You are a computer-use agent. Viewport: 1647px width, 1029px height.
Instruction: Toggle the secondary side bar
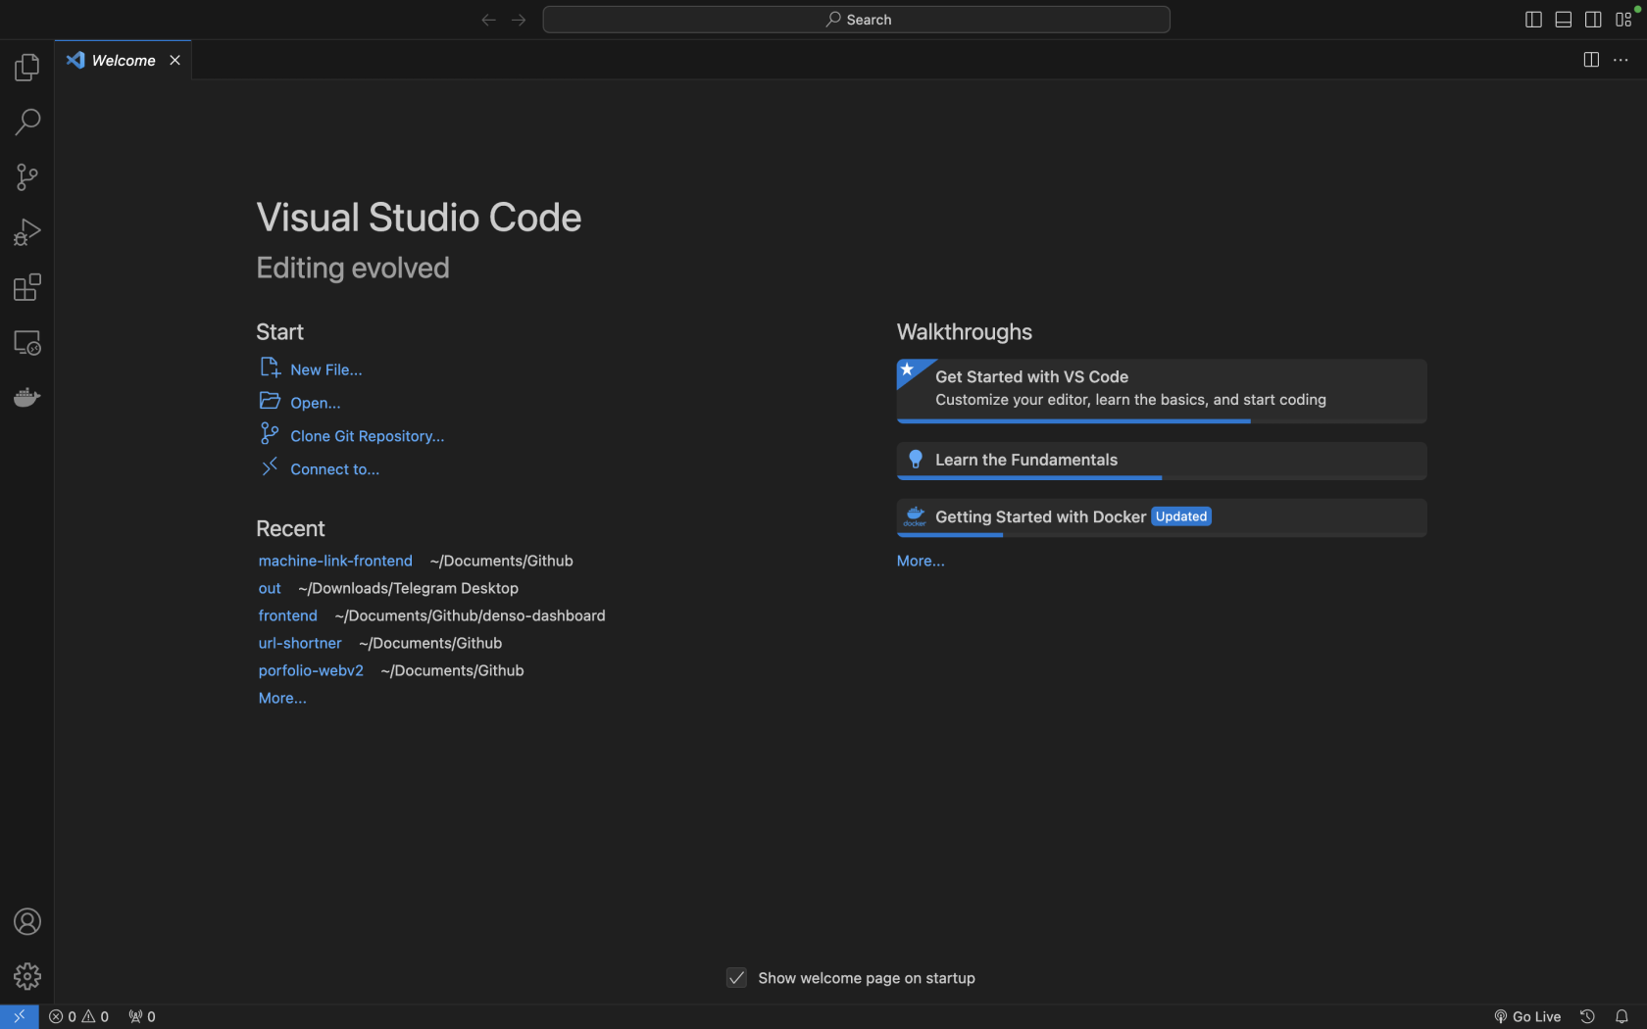1593,20
